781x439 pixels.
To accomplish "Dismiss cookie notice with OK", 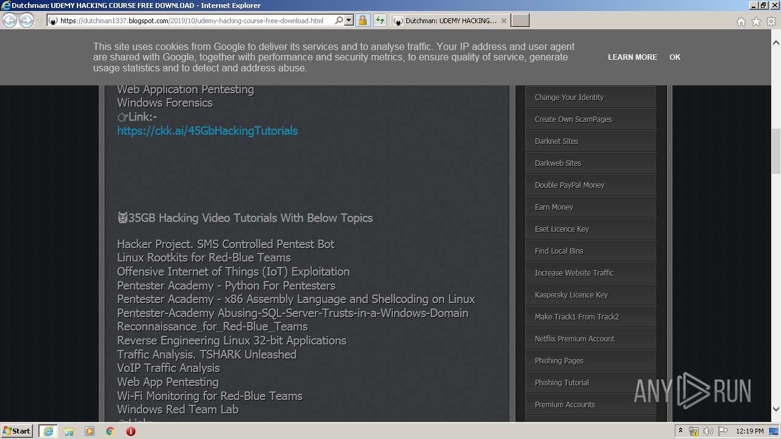I will 675,57.
